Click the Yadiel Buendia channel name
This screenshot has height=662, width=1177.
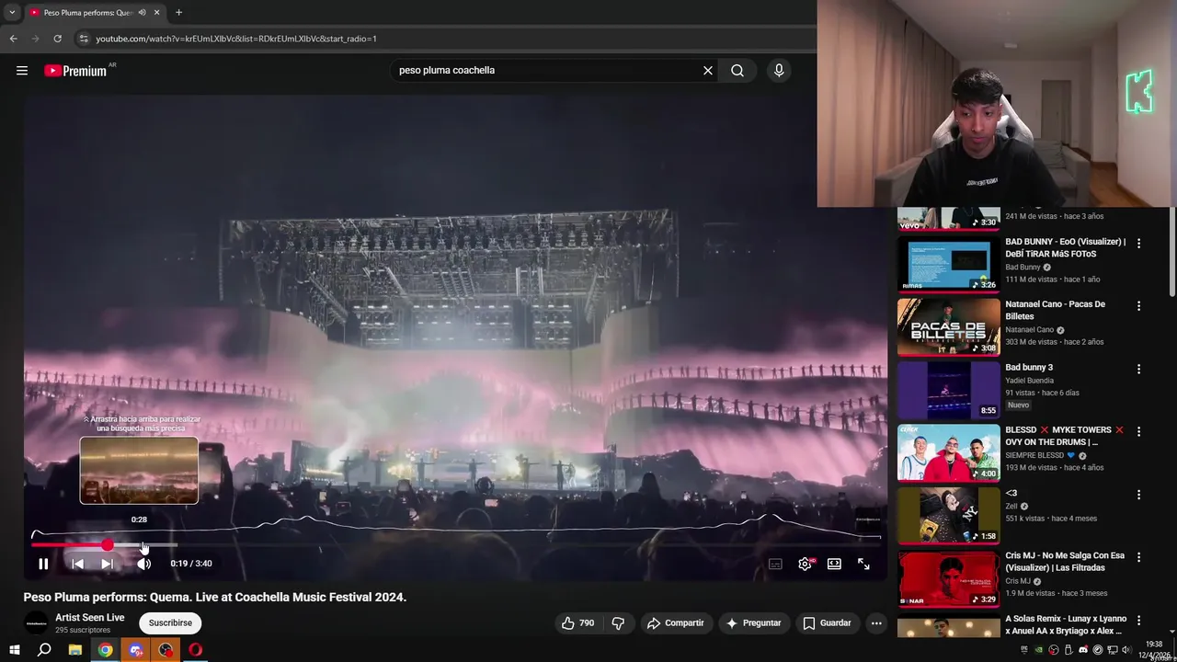[1029, 381]
